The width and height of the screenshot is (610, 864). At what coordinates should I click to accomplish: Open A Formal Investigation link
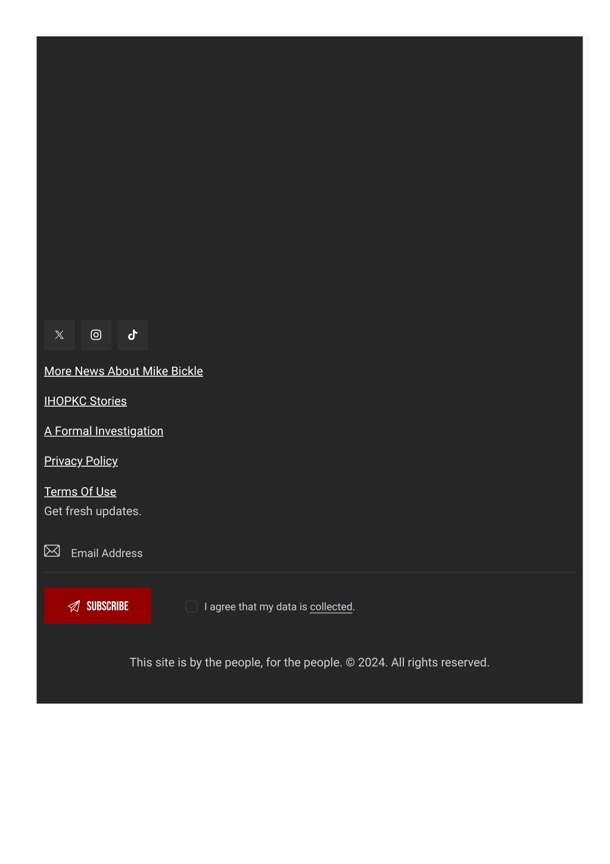(104, 431)
